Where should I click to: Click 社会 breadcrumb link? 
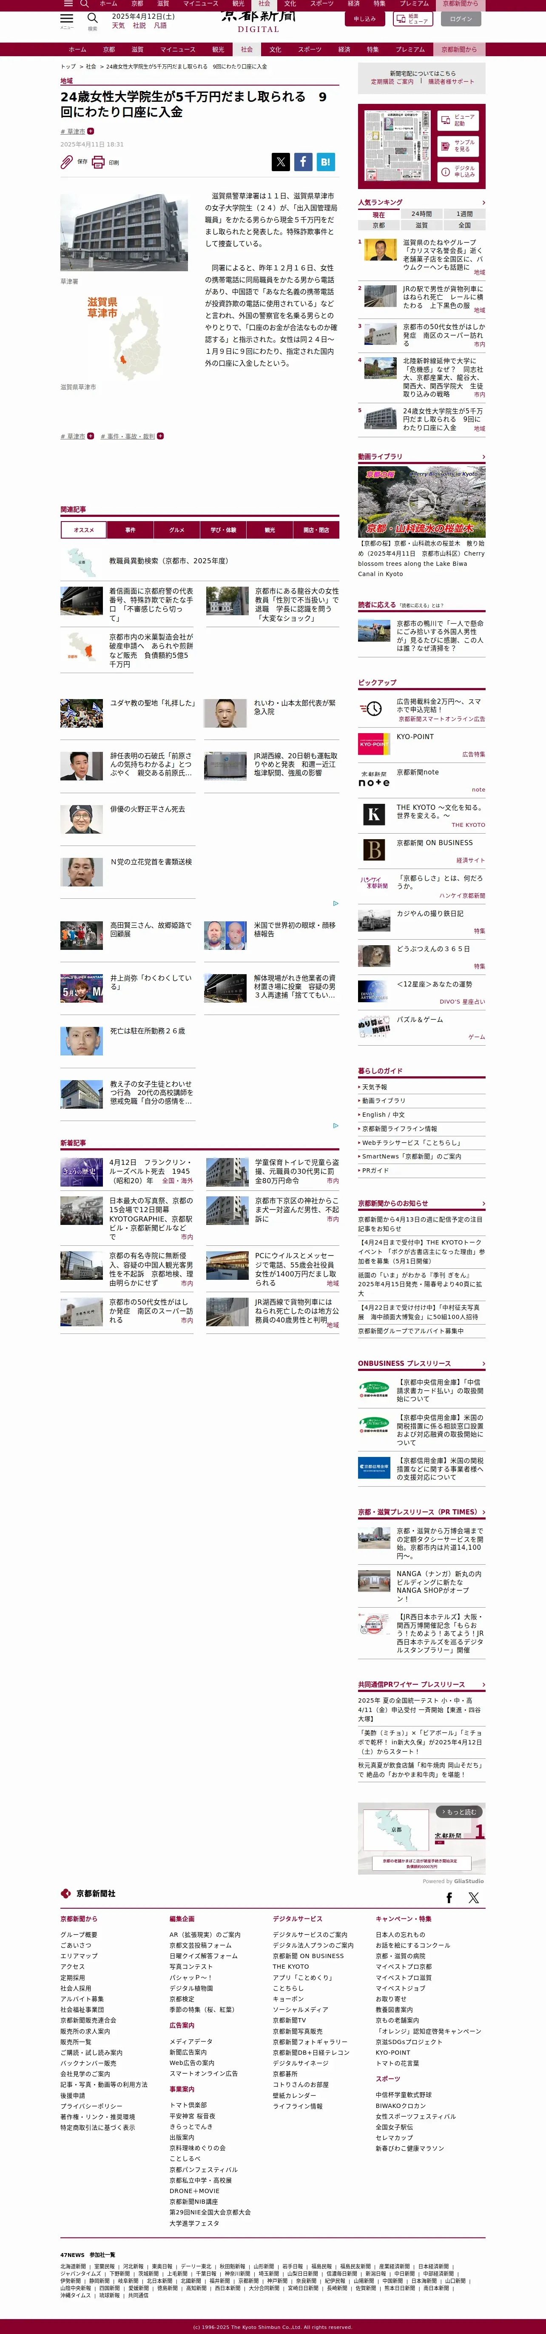pos(91,66)
